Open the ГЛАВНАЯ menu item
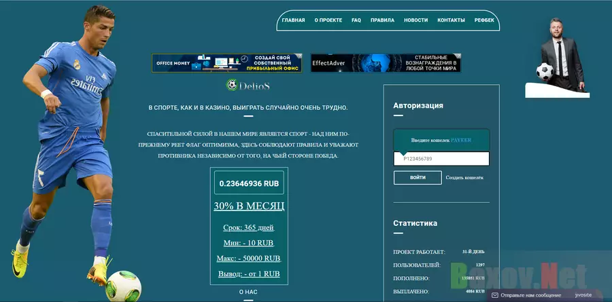Viewport: 612px width, 302px height. (x=293, y=20)
